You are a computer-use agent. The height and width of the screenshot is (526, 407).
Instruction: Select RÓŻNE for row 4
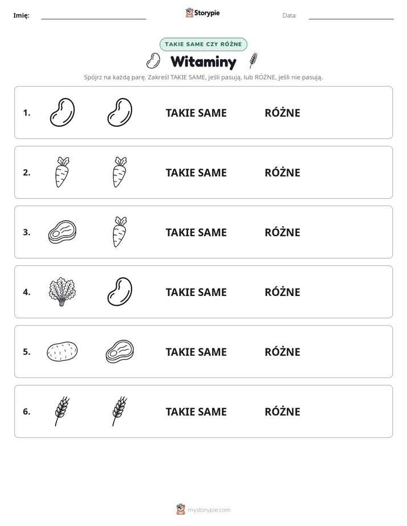tap(282, 292)
